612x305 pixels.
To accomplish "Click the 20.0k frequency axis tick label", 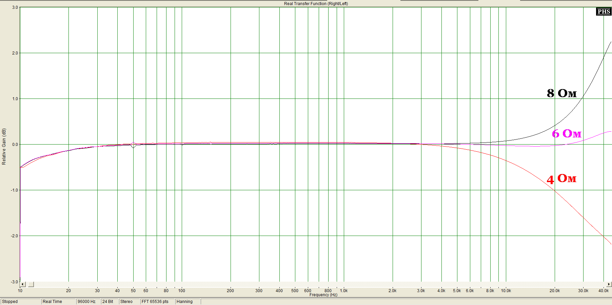I will (554, 291).
